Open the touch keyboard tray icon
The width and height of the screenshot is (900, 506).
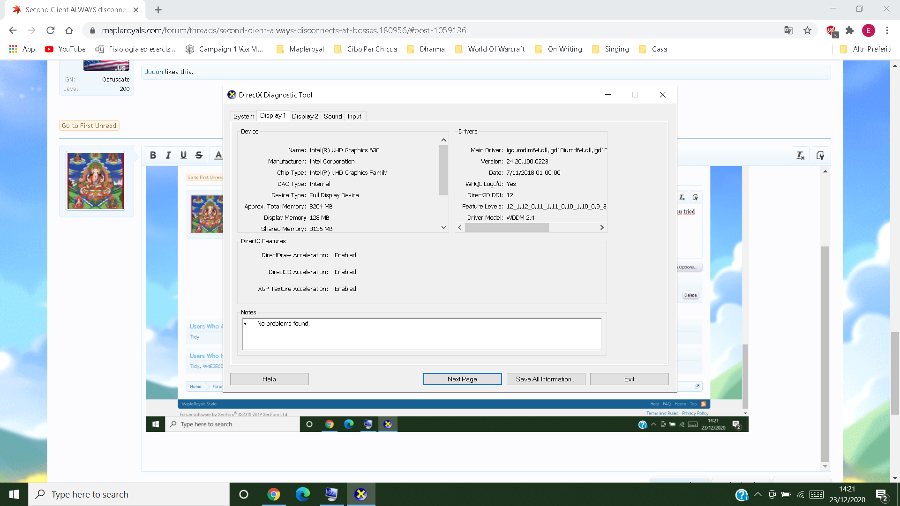(x=817, y=494)
